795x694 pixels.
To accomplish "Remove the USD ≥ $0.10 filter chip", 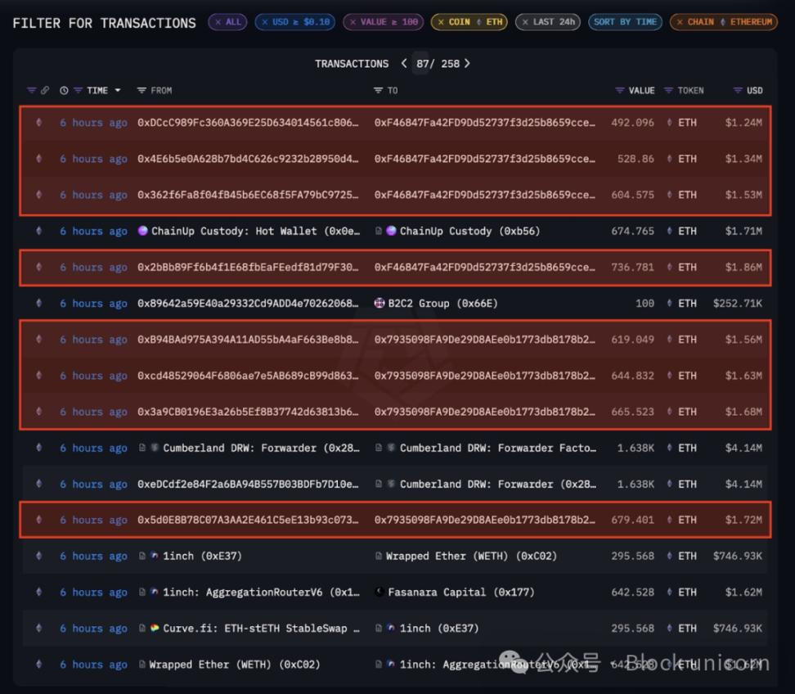I will point(265,22).
